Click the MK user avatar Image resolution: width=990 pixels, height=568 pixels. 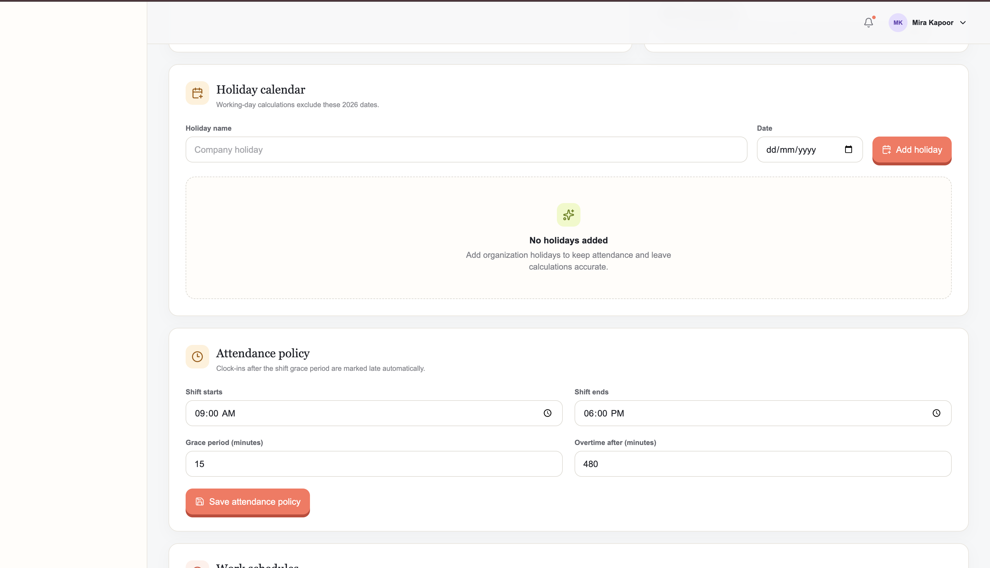tap(898, 23)
